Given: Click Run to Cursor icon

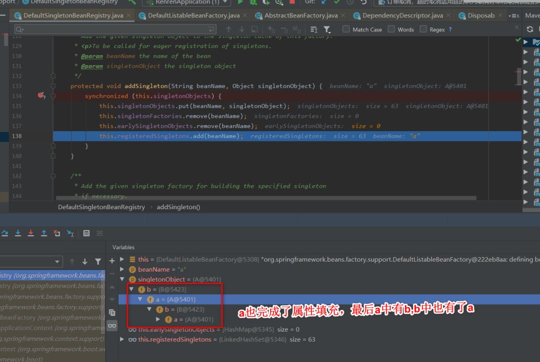Looking at the screenshot, I should point(70,233).
